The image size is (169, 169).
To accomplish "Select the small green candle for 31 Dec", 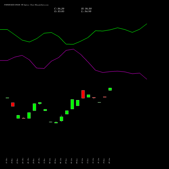I will tap(45, 110).
